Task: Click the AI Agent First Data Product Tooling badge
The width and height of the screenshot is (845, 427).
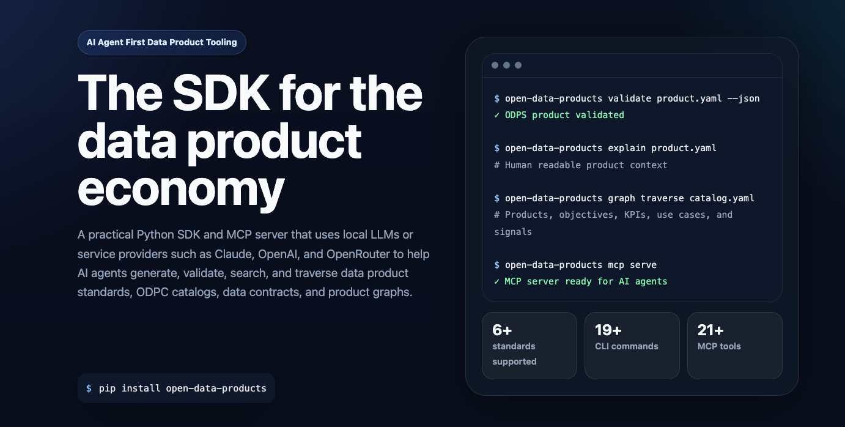Action: point(161,42)
